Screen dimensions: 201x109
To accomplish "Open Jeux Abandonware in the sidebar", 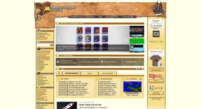I will click(x=44, y=51).
